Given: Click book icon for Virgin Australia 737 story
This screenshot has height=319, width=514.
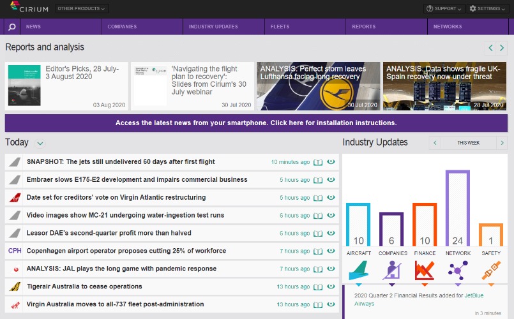Looking at the screenshot, I should coord(318,304).
